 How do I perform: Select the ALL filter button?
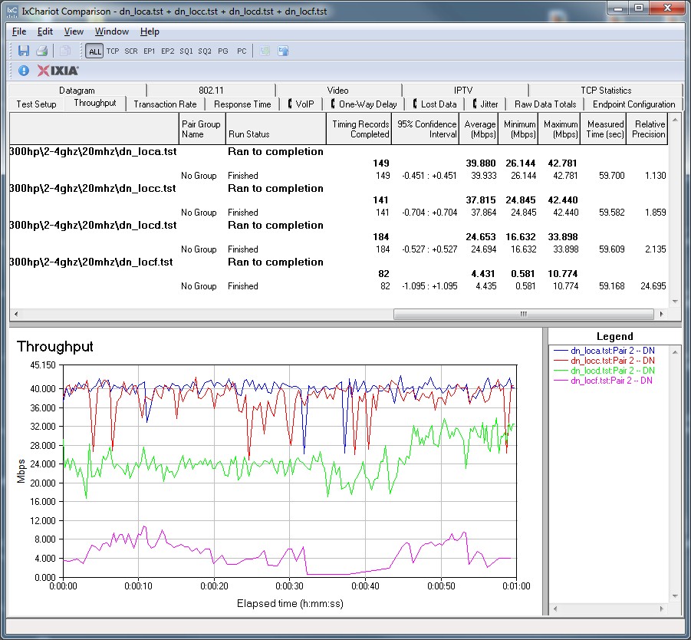[x=95, y=51]
